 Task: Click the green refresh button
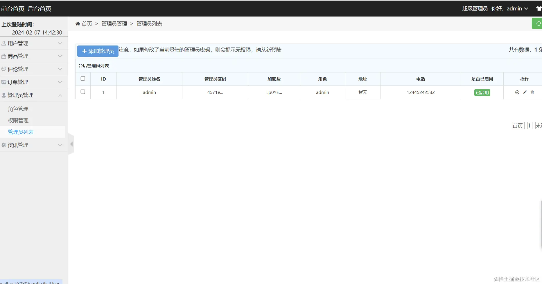(x=537, y=23)
